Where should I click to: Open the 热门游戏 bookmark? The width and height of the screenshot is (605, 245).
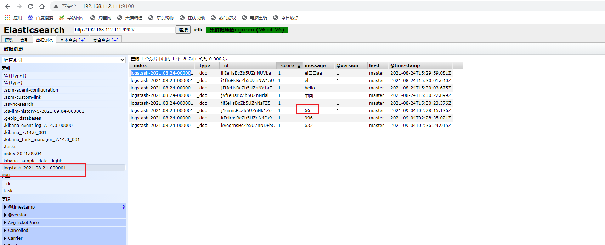tap(223, 18)
